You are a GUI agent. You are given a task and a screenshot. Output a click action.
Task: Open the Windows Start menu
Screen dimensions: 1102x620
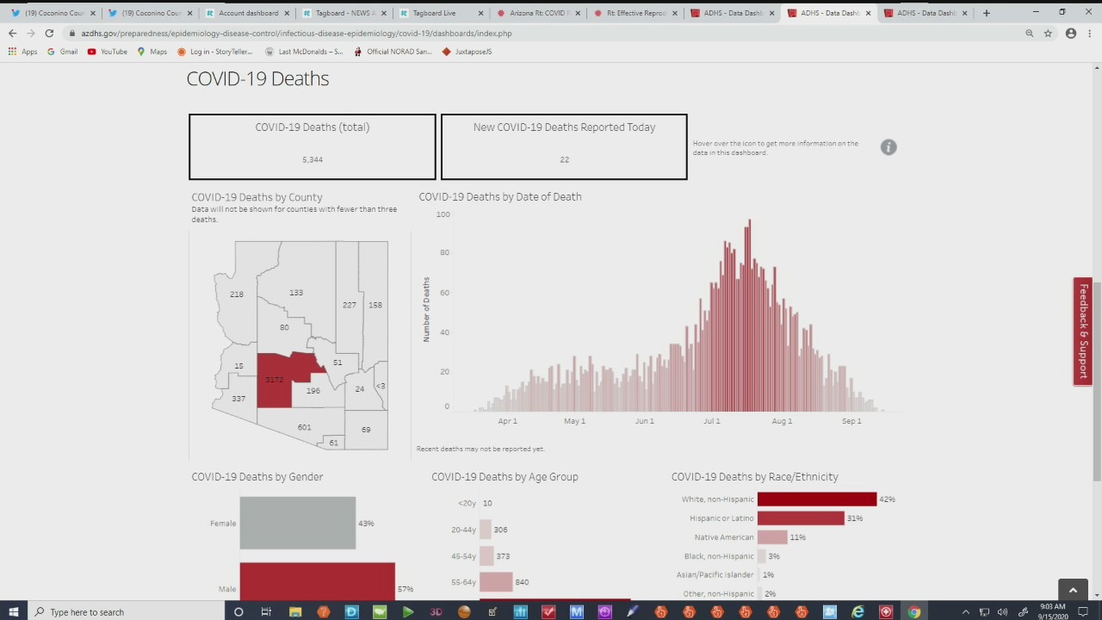[x=13, y=611]
